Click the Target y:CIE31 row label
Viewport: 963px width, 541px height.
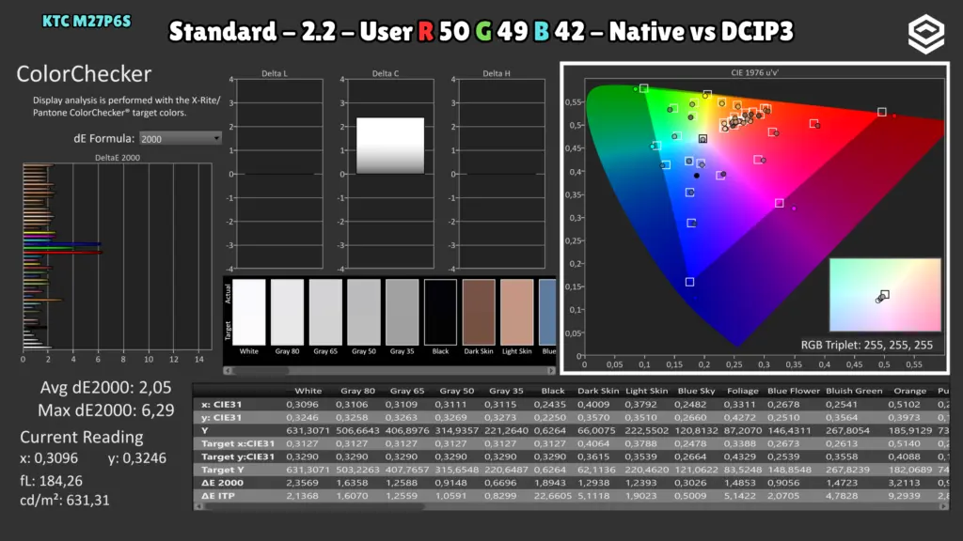coord(238,457)
